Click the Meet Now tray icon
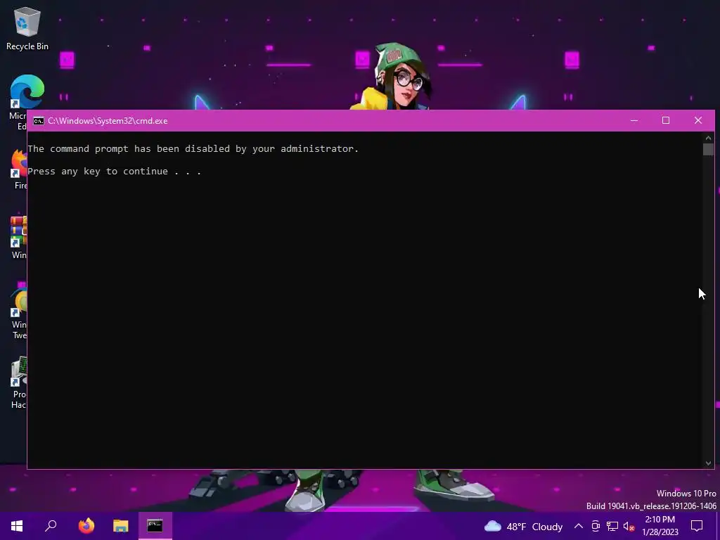The height and width of the screenshot is (540, 720). tap(596, 526)
